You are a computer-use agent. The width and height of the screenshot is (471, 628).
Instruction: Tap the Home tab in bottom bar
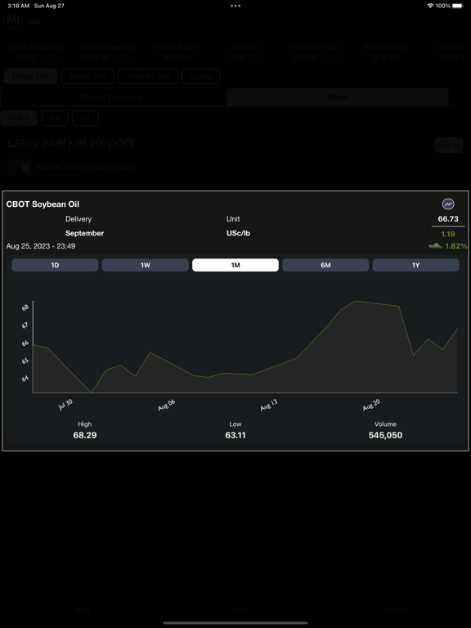[x=83, y=609]
